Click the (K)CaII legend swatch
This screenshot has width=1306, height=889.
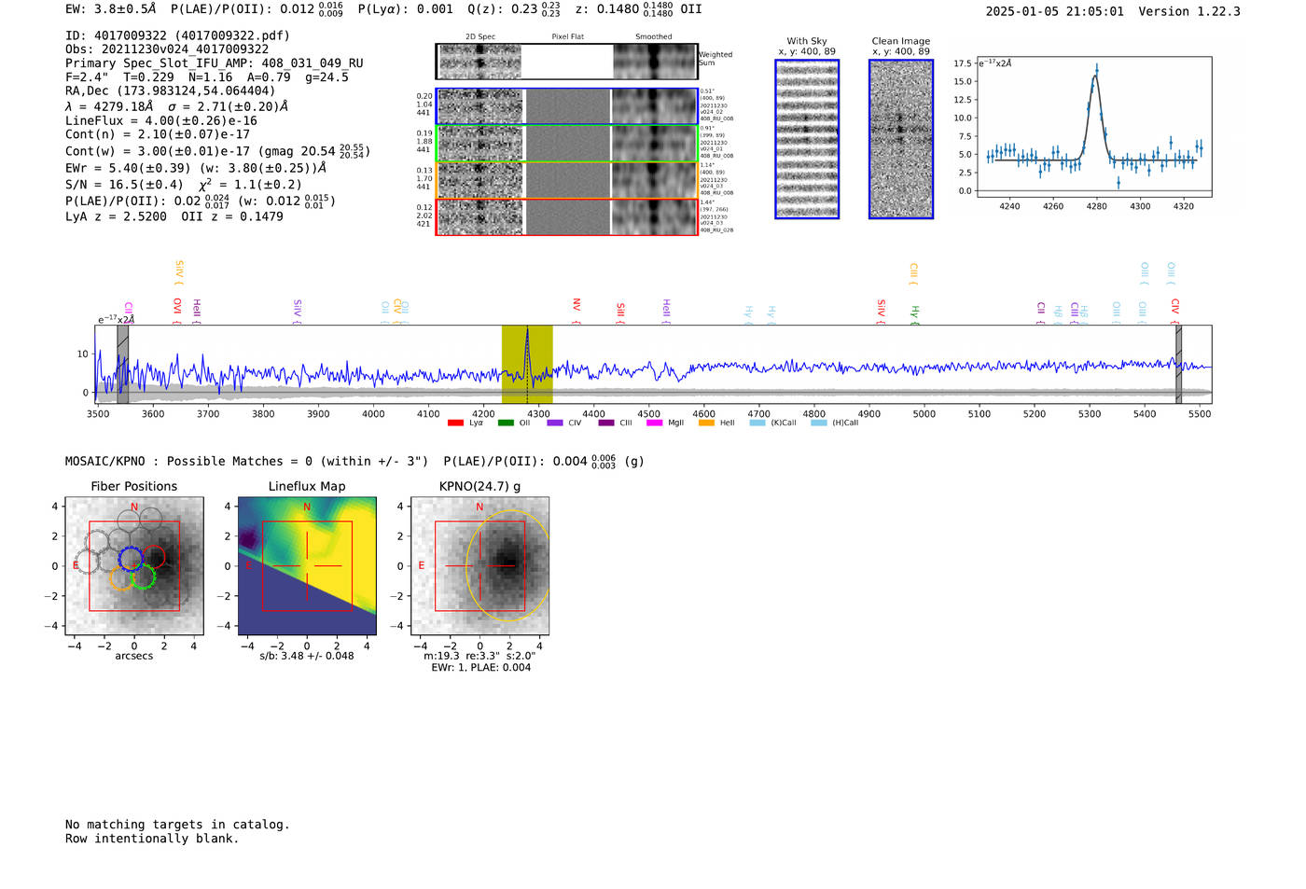[757, 424]
